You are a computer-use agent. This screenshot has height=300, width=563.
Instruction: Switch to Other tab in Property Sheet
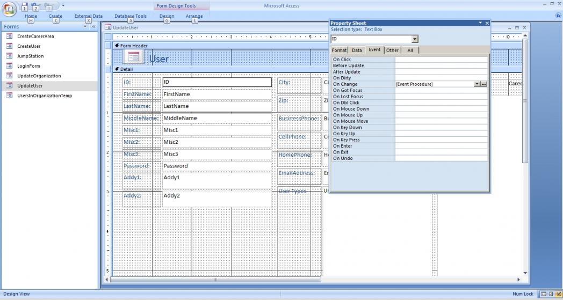tap(393, 50)
